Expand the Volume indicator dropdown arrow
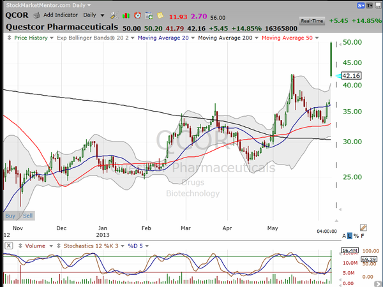 [51, 246]
